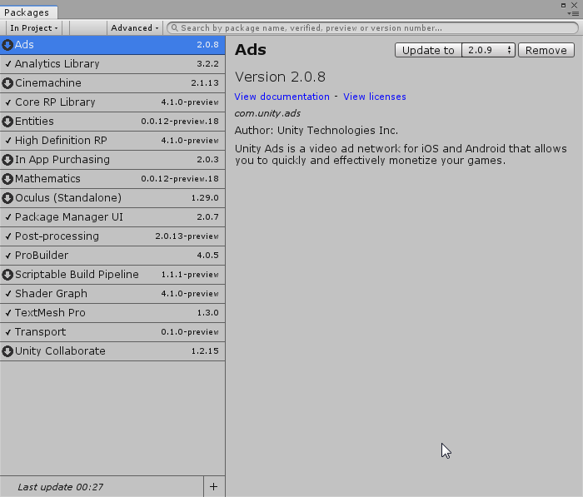Viewport: 583px width, 497px height.
Task: Click the Last update 00:27 status text
Action: (x=61, y=487)
